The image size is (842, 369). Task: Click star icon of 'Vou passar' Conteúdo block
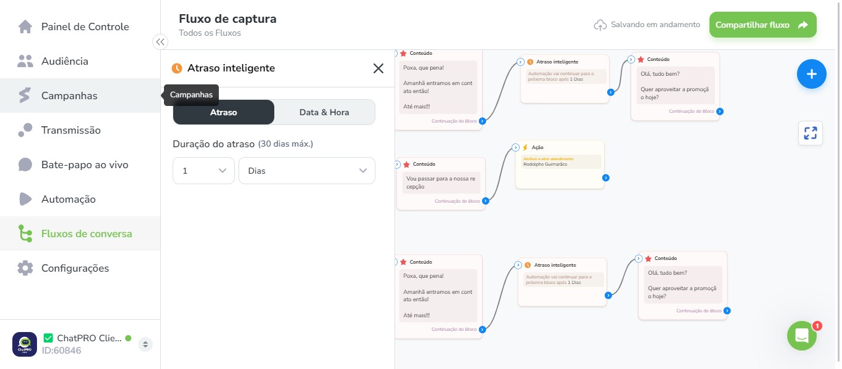407,164
